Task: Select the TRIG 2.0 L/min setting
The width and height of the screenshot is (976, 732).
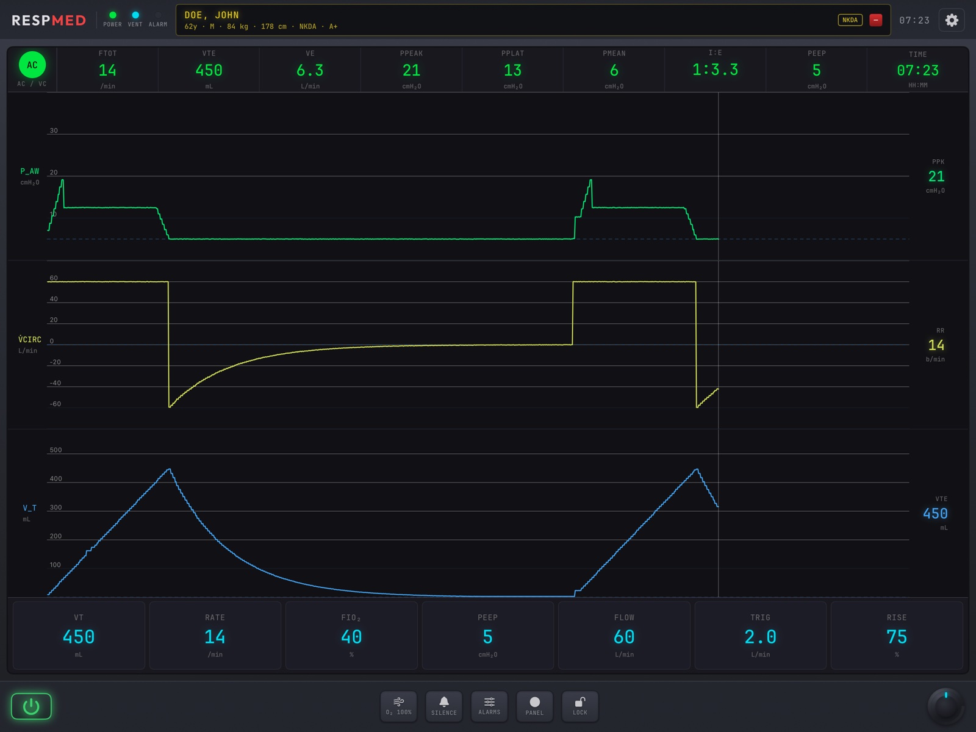Action: [x=761, y=636]
